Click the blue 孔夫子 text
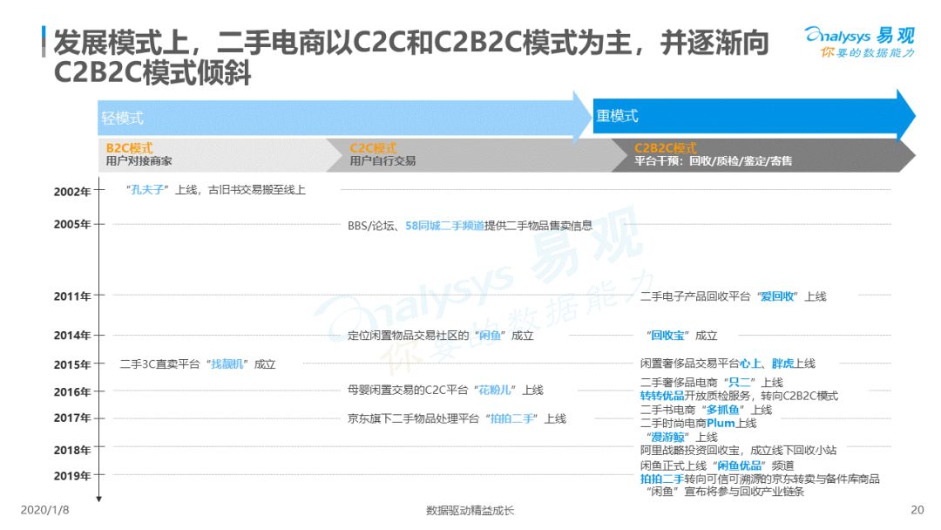The width and height of the screenshot is (941, 530). click(147, 190)
